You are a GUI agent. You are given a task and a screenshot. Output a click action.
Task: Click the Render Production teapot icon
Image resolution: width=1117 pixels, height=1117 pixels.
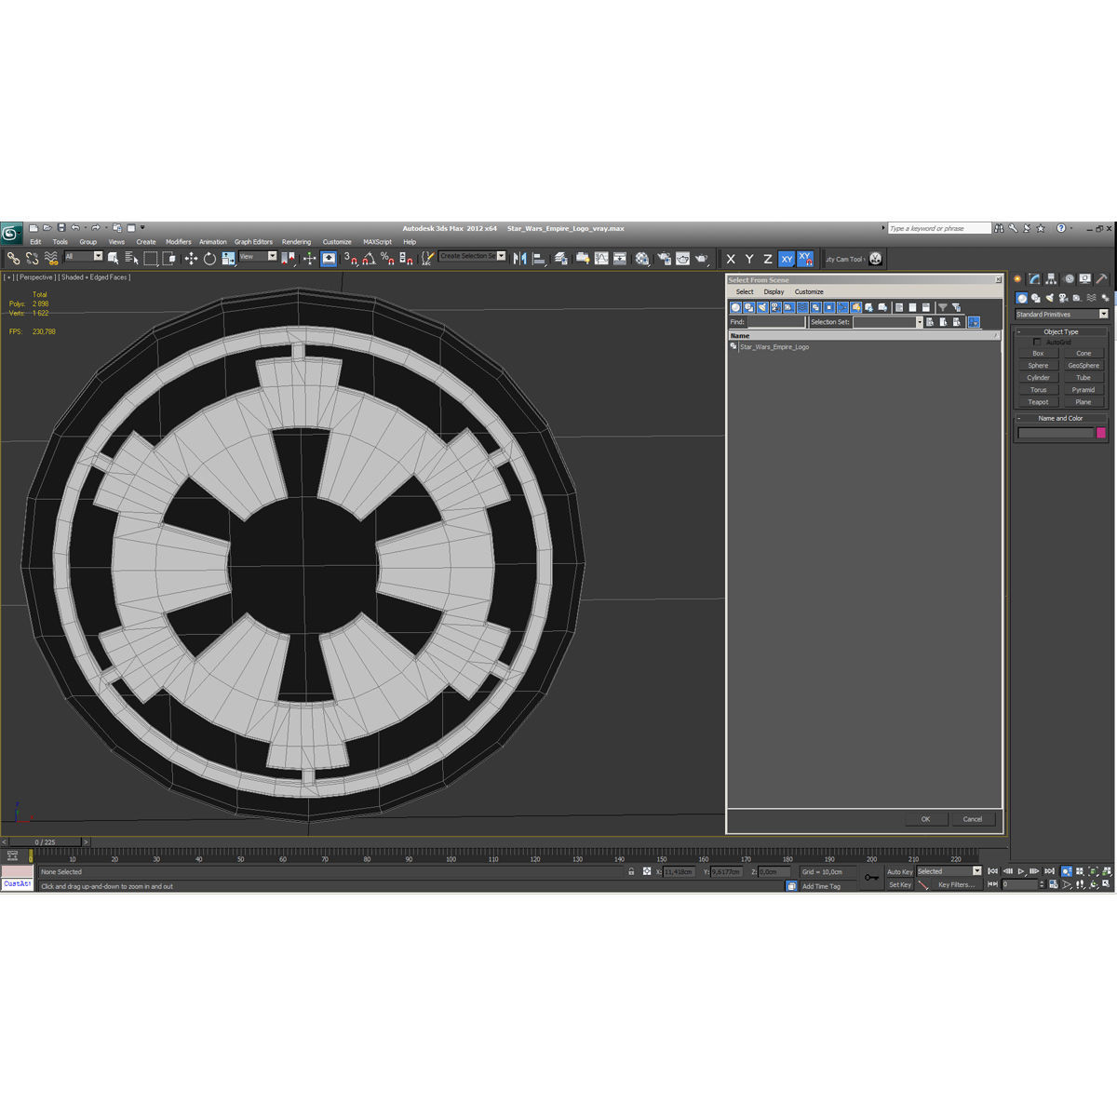click(x=701, y=258)
